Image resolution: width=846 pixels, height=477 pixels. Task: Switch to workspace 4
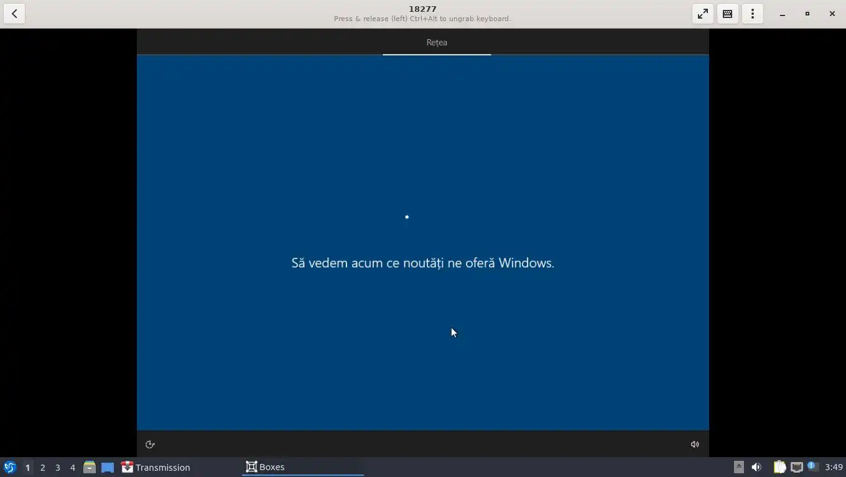(72, 468)
